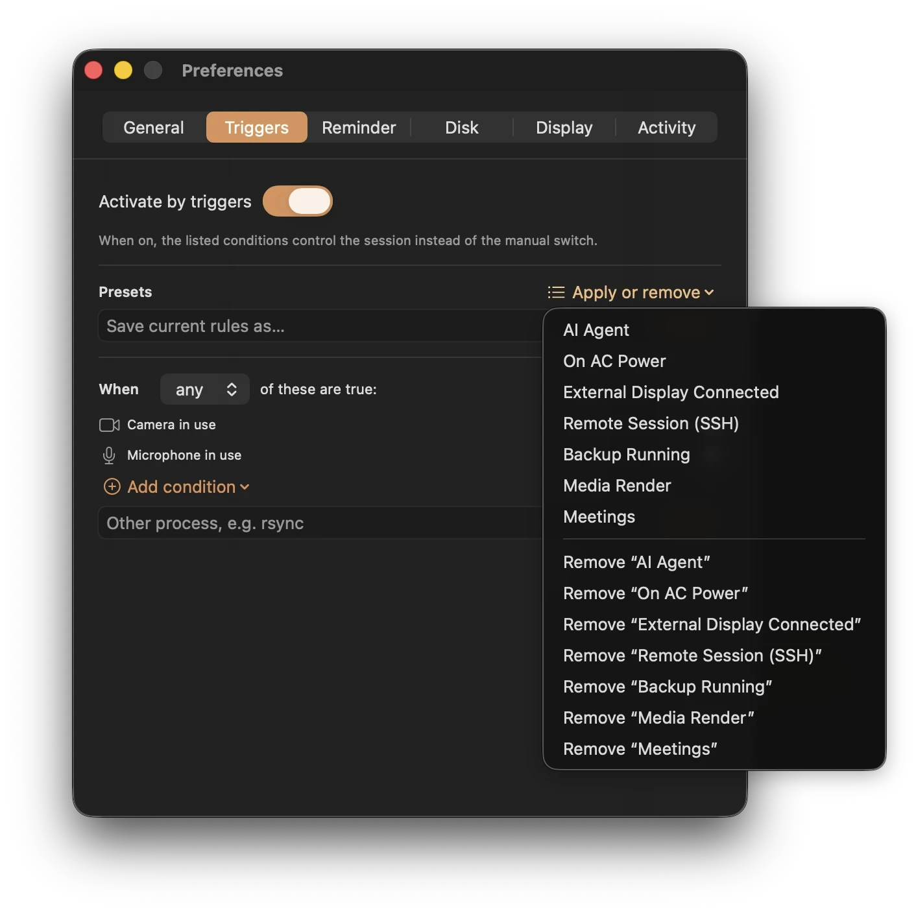The height and width of the screenshot is (913, 916).
Task: Click the Other process input field
Action: click(x=320, y=523)
